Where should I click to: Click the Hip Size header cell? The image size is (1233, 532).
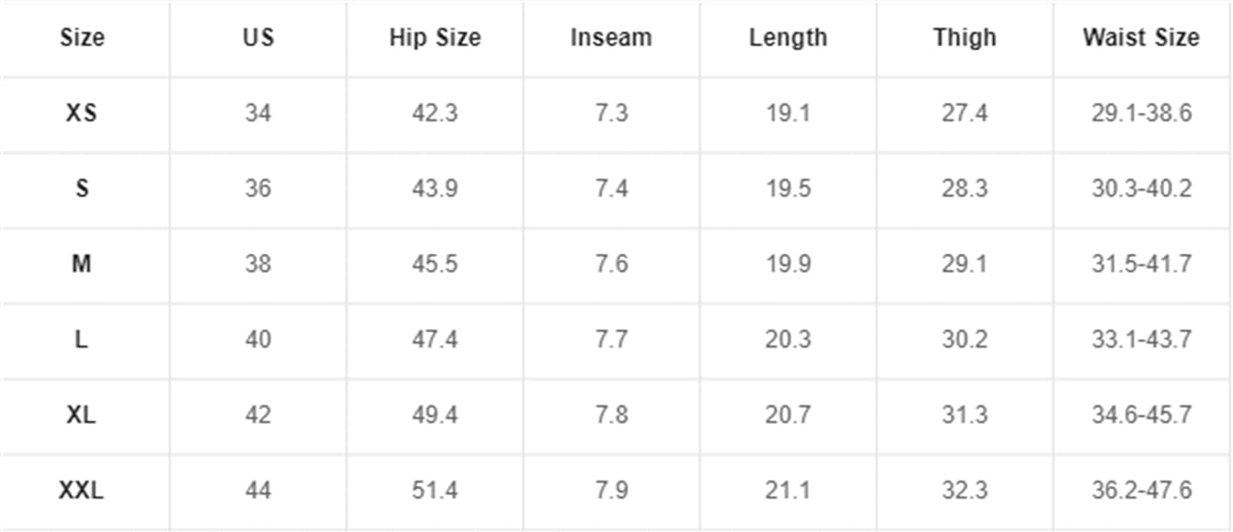435,38
